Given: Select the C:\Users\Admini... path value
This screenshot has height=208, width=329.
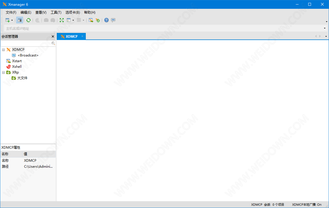Looking at the screenshot, I should click(x=38, y=166).
